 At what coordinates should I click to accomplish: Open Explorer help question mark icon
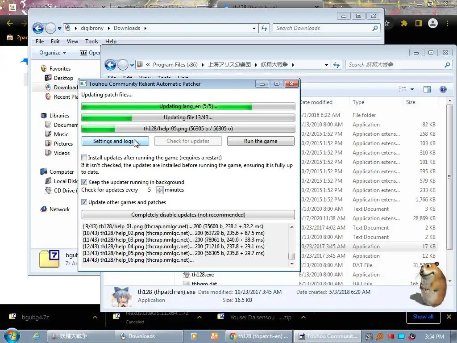pyautogui.click(x=443, y=89)
